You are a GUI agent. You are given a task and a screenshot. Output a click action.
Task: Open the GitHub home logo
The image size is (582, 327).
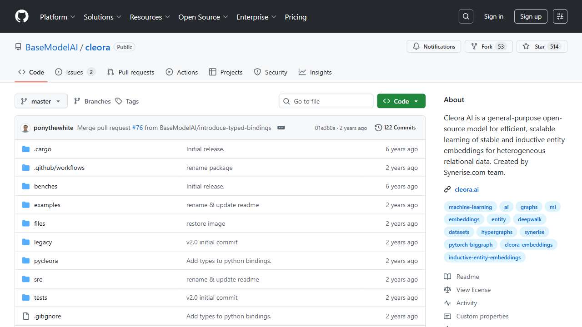[x=21, y=16]
